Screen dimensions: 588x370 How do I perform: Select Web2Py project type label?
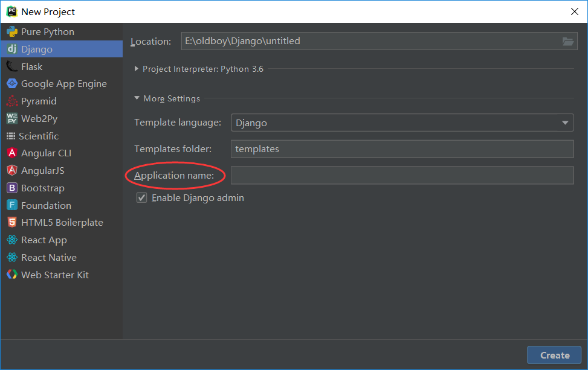click(x=39, y=119)
